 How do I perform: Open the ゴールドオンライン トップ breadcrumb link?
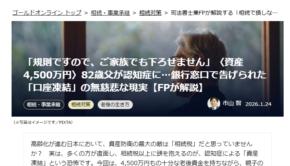(x=47, y=13)
